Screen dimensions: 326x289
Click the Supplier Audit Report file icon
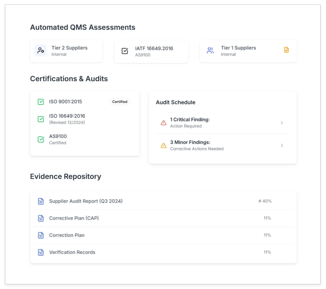point(41,201)
